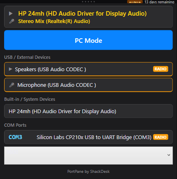
Task: Click the dotted drag handle at top center
Action: 88,2
